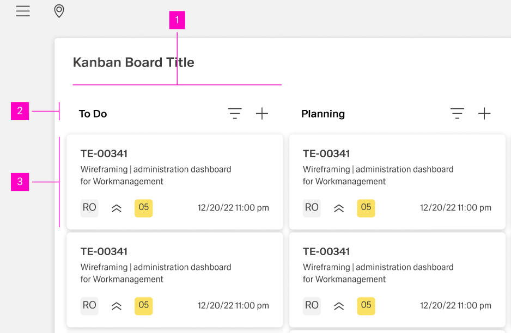The height and width of the screenshot is (333, 511).
Task: Click priority chevrons on first To Do card
Action: pos(117,208)
